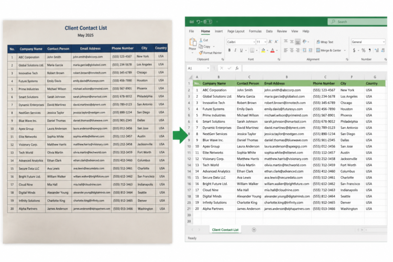
Task: Open the font size 11 dropdown
Action: click(265, 42)
